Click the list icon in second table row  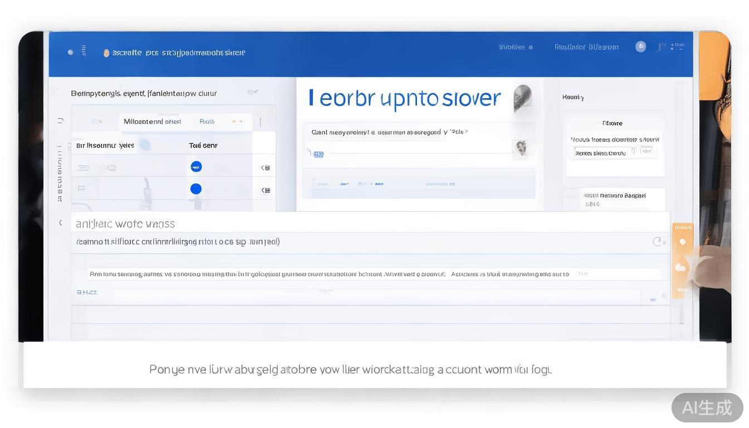[266, 190]
